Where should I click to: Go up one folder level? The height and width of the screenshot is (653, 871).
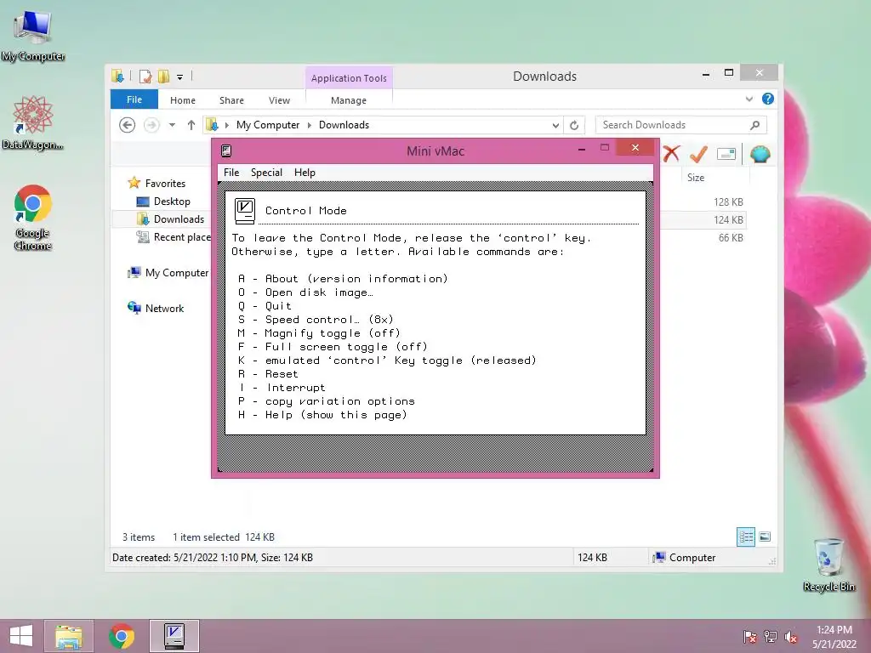click(191, 125)
